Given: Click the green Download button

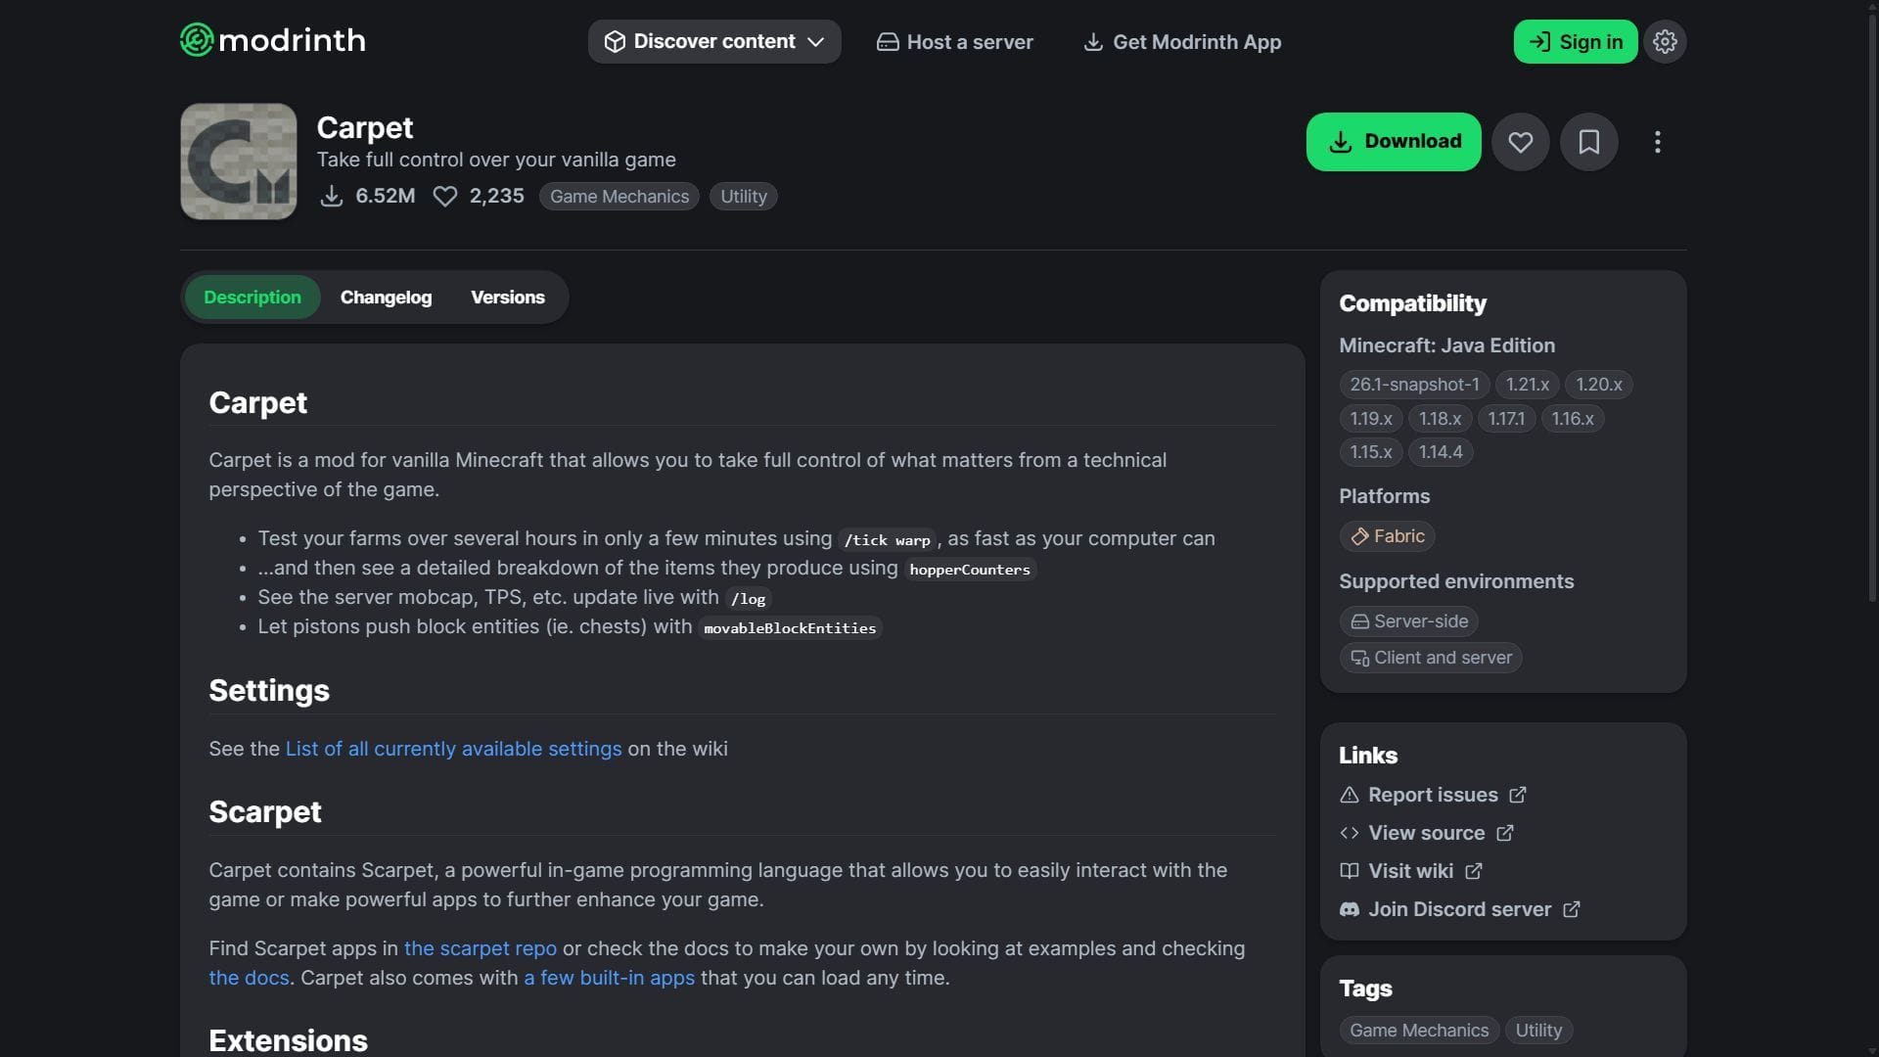Looking at the screenshot, I should (1393, 142).
